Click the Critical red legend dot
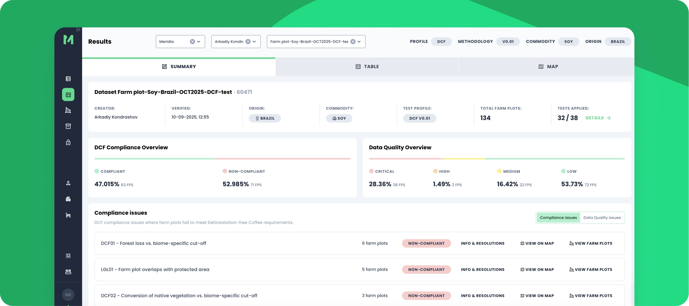Viewport: 689px width, 306px height. point(371,171)
